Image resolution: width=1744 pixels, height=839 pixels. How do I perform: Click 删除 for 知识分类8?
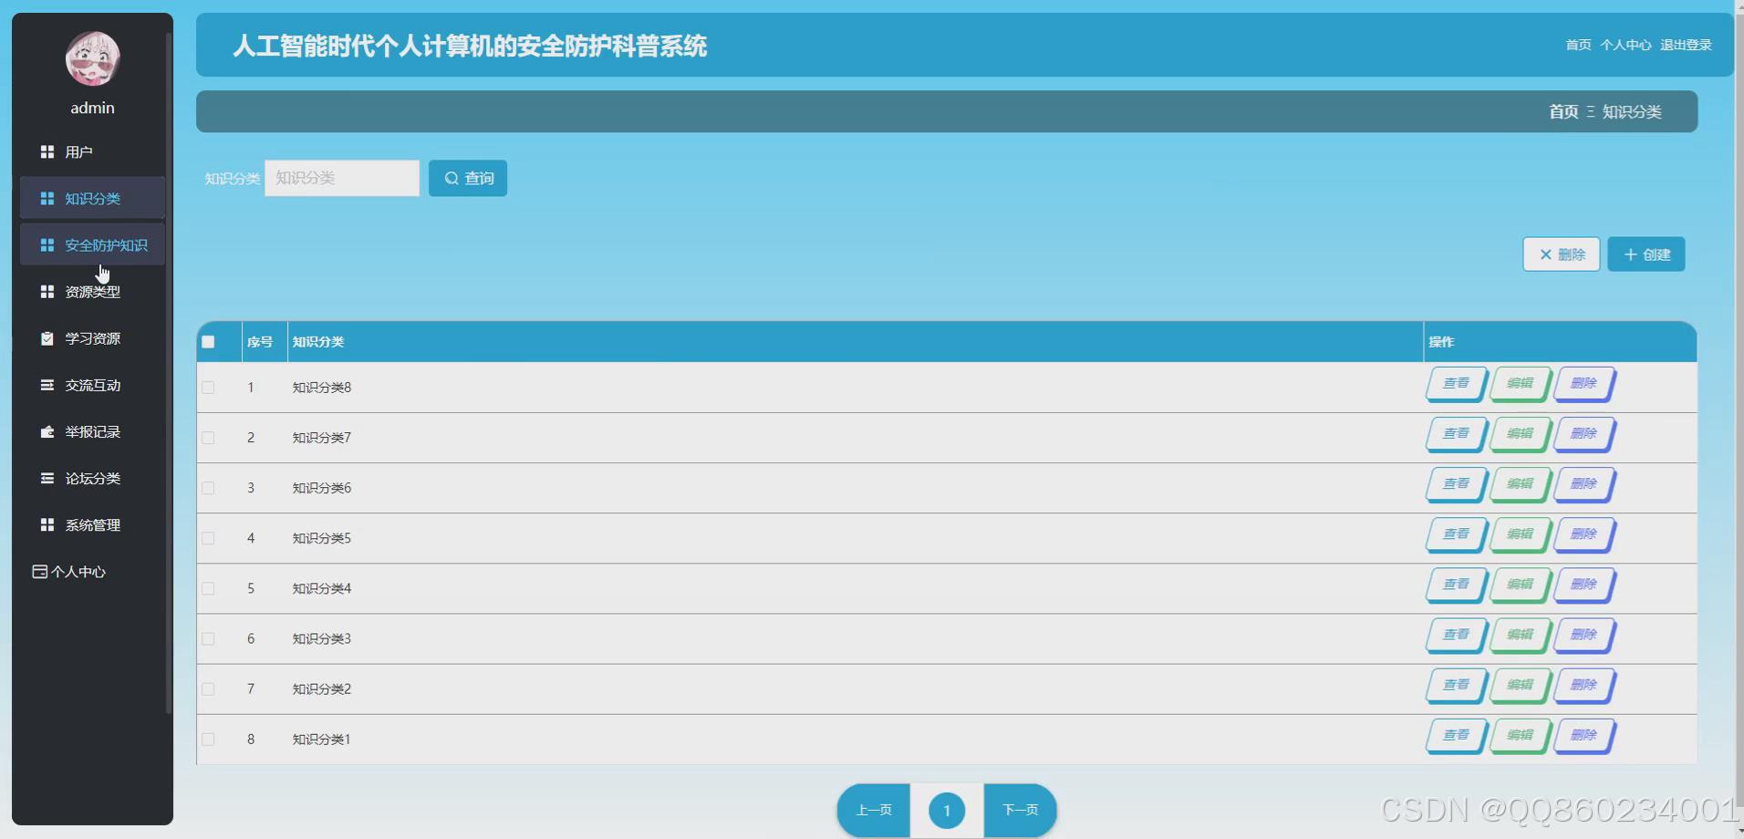pos(1583,384)
